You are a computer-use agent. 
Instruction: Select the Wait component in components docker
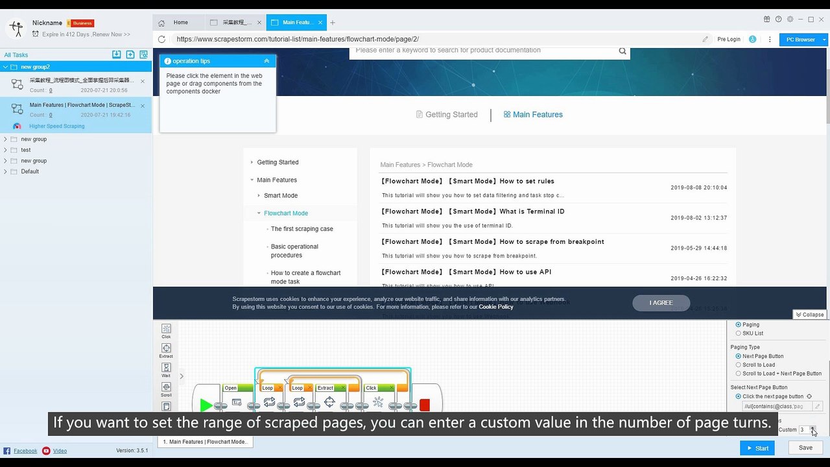point(166,370)
